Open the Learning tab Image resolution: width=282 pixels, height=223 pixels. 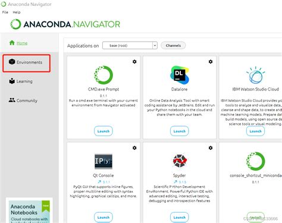coord(24,81)
